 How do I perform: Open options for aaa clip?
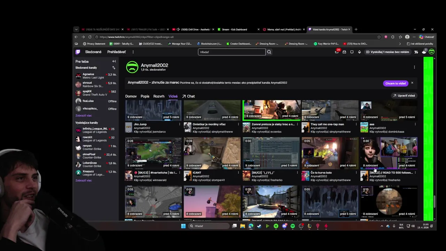coord(415,124)
